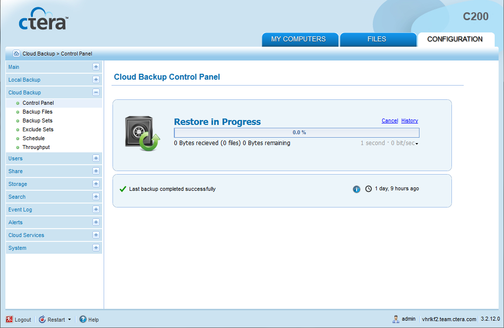504x328 pixels.
Task: Expand the System section
Action: 96,247
